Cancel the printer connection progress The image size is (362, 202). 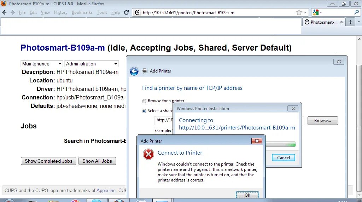click(x=283, y=158)
